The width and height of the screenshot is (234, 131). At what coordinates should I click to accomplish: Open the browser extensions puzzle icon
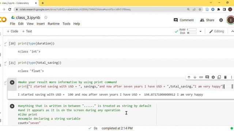(219, 9)
